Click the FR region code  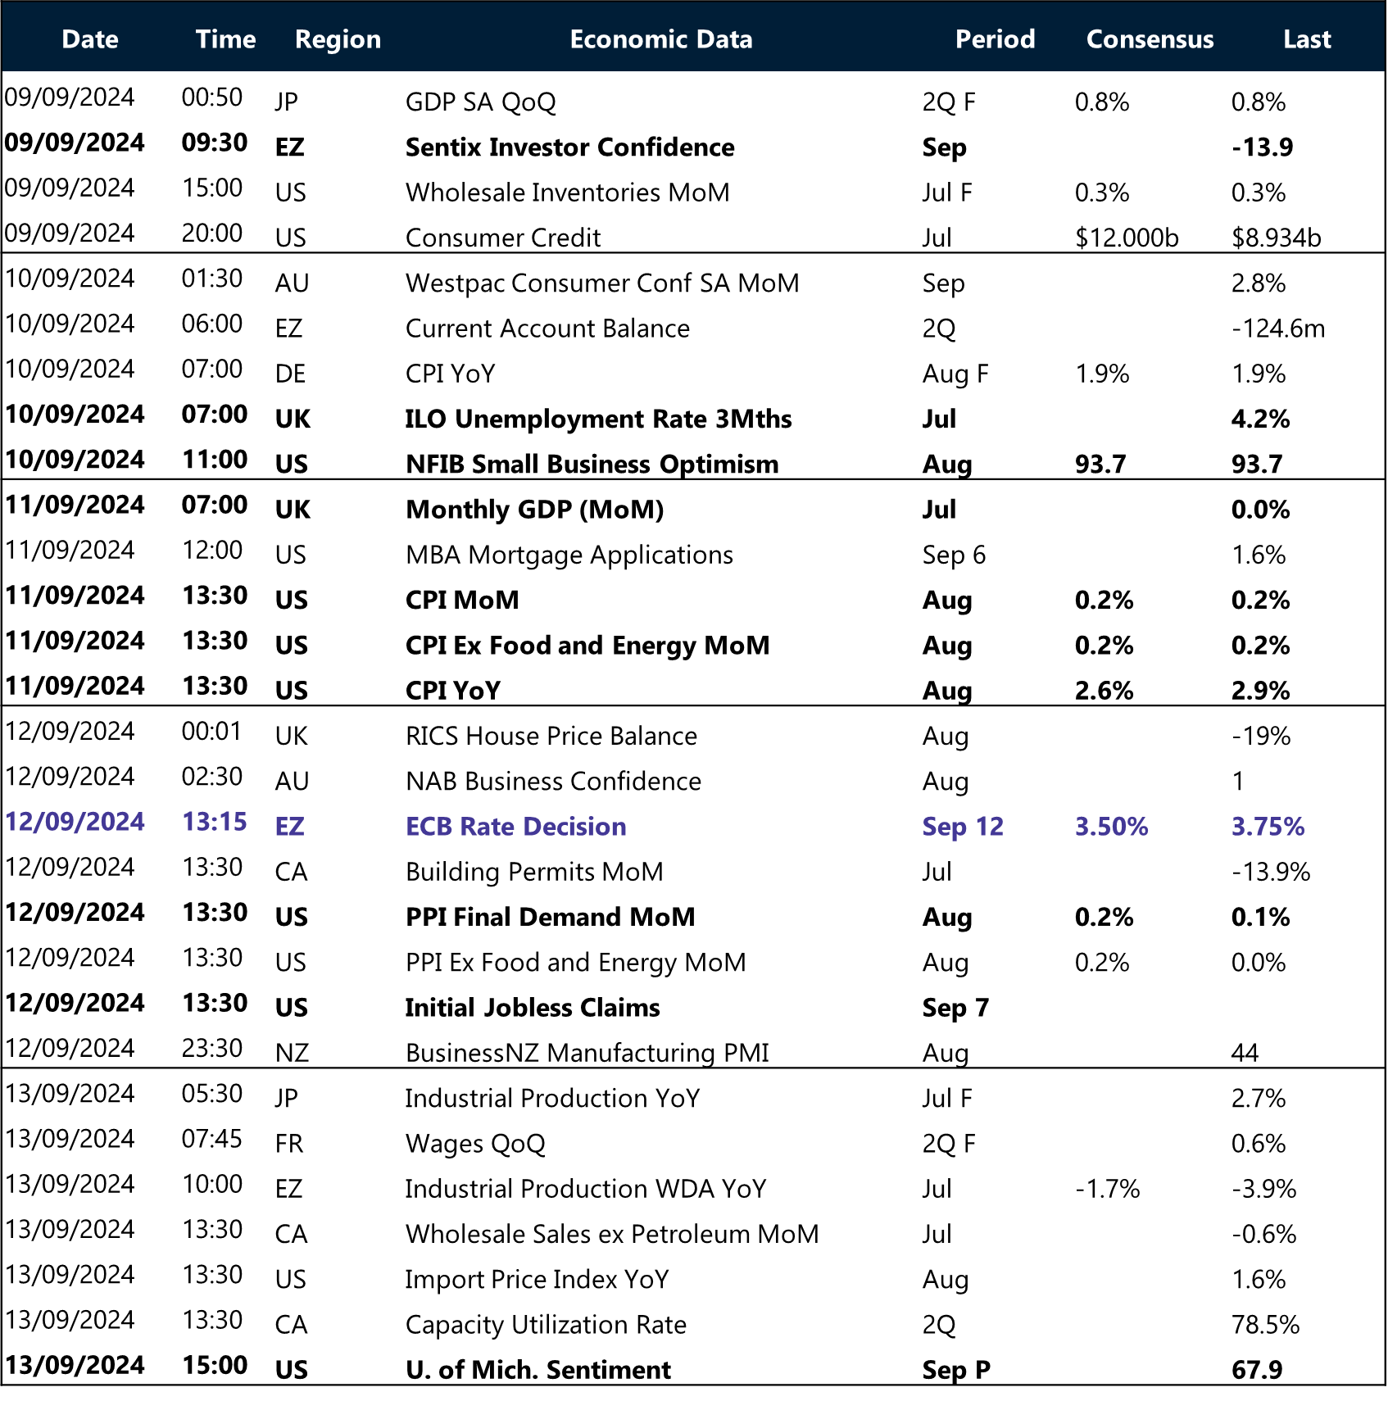pyautogui.click(x=288, y=1144)
